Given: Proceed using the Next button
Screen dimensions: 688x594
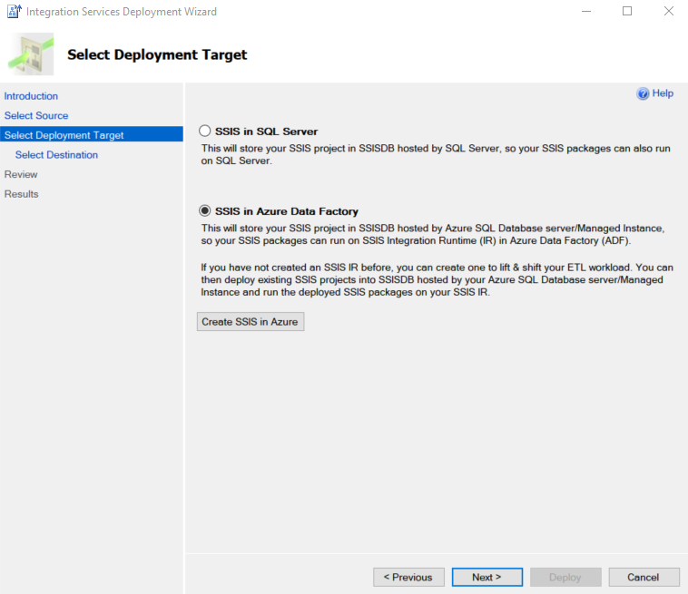Looking at the screenshot, I should pos(487,577).
